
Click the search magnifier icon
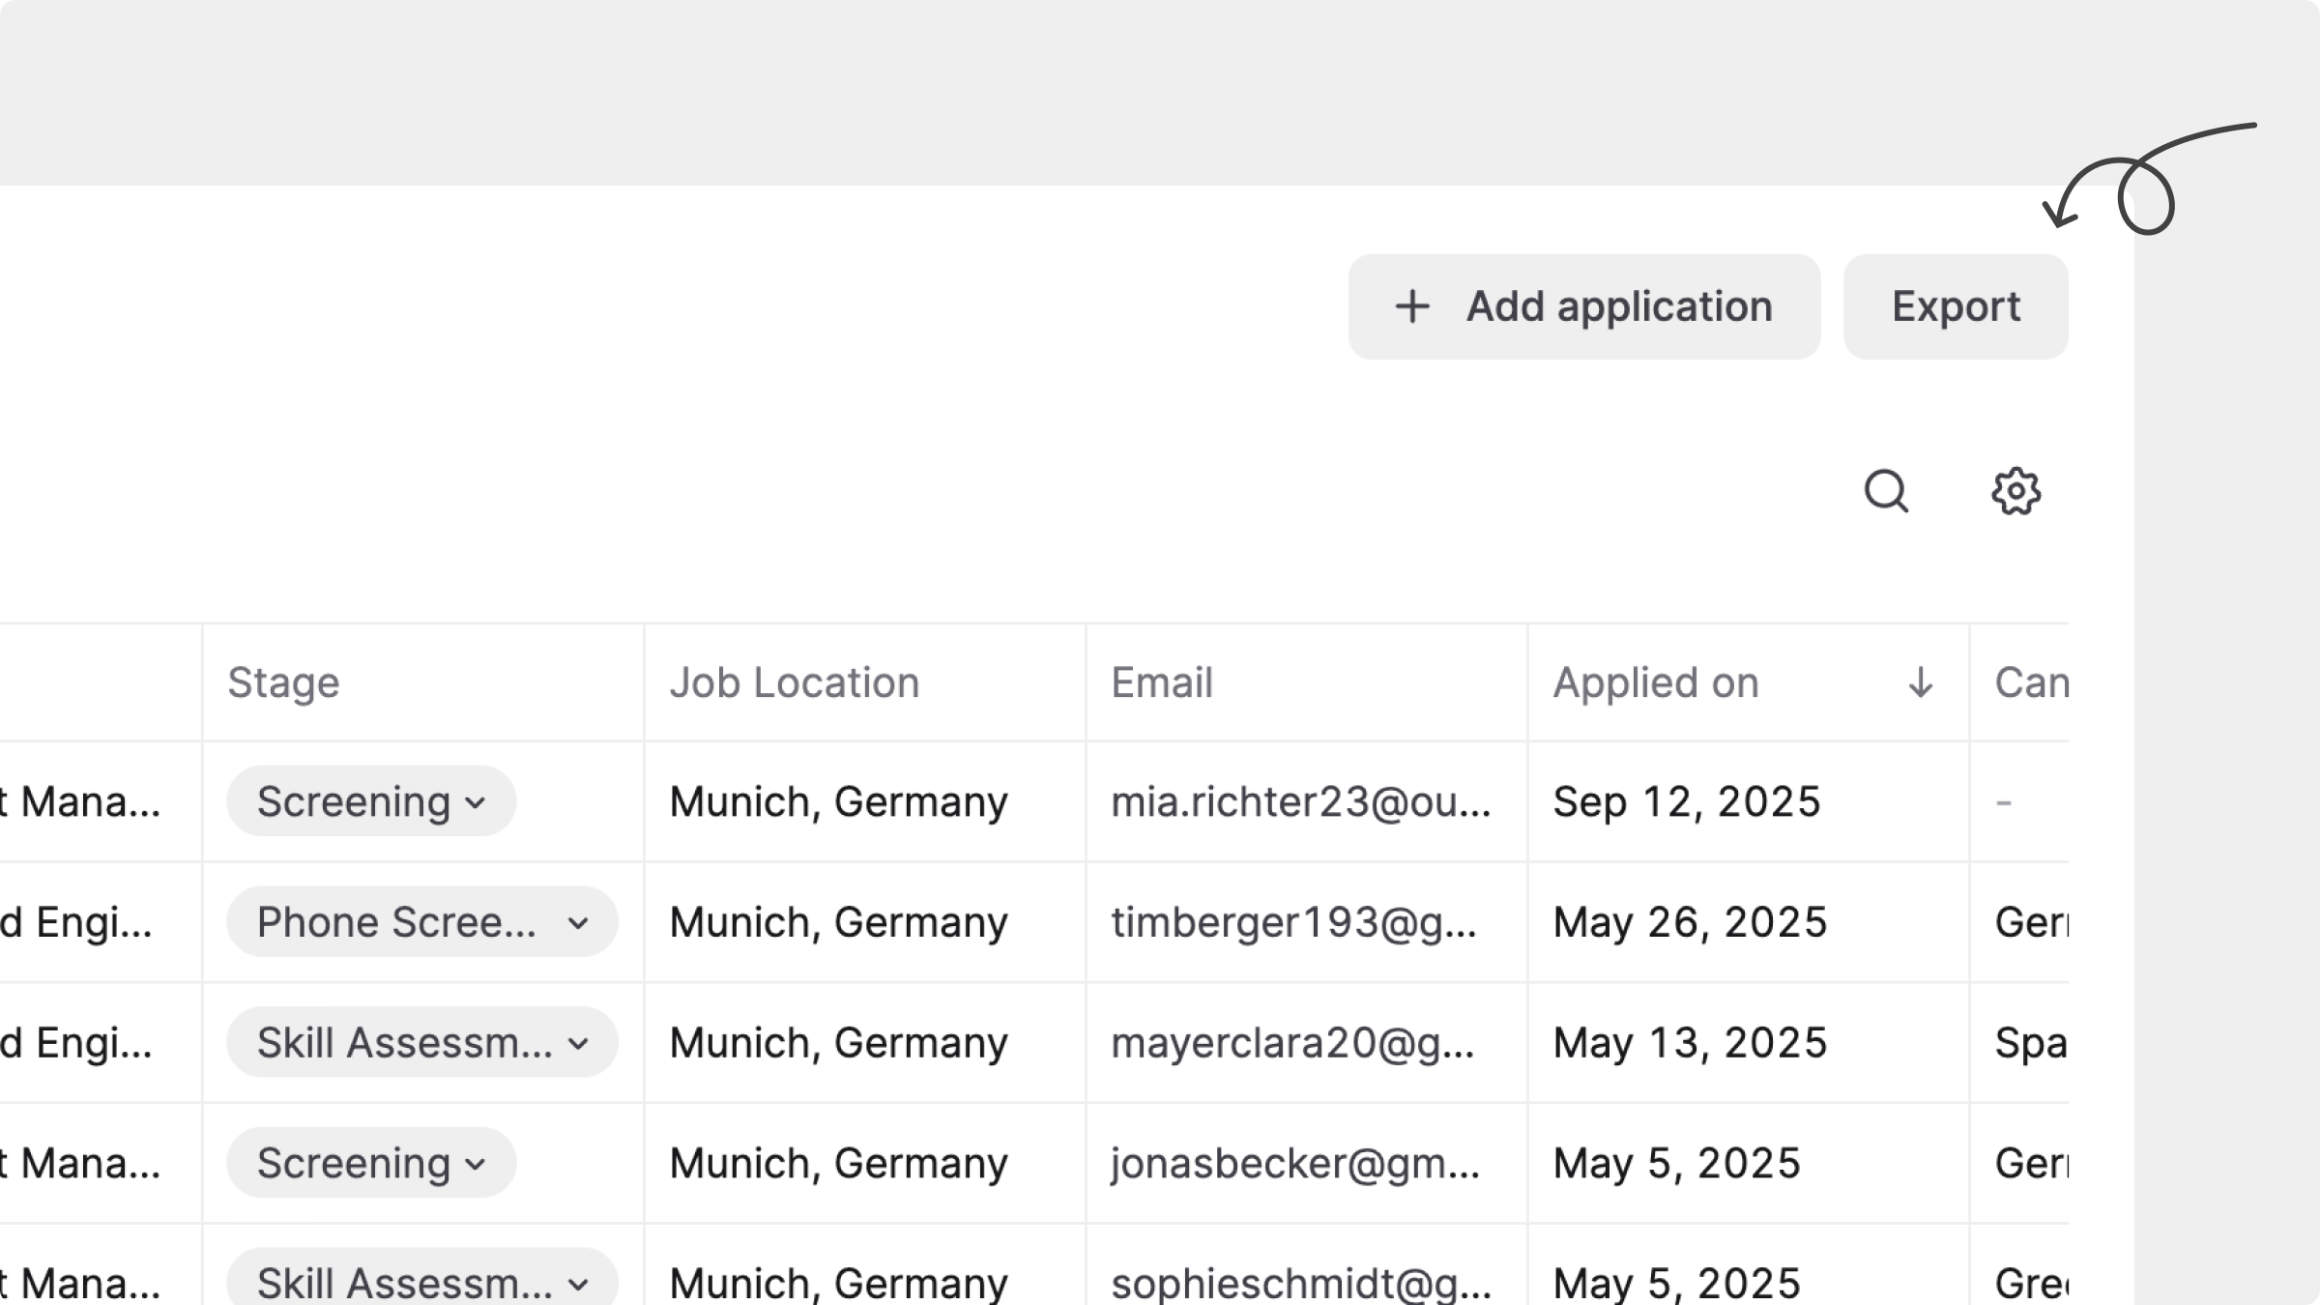click(1885, 492)
